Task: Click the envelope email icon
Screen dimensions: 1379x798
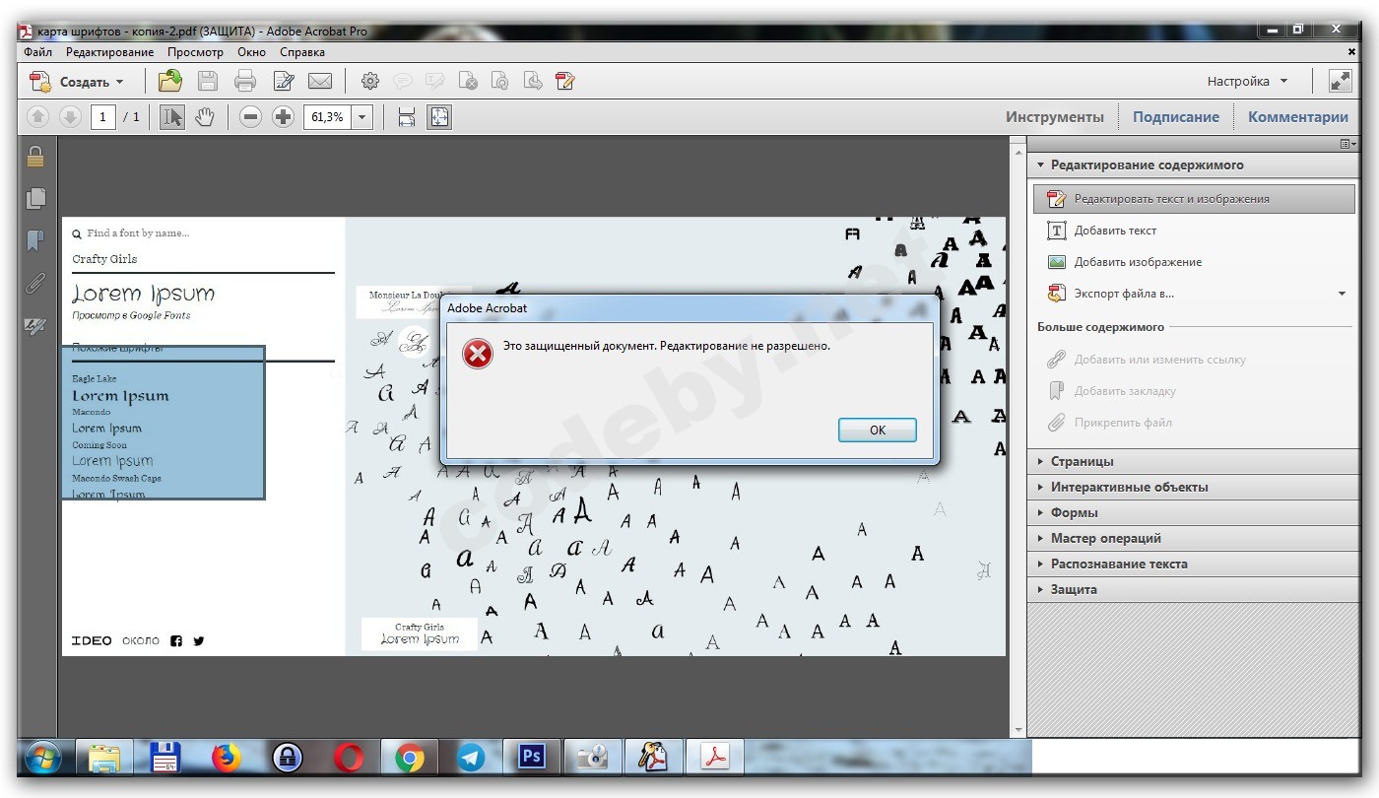Action: click(320, 81)
